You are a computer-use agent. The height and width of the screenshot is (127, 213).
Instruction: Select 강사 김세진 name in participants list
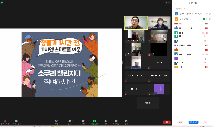(x=184, y=19)
